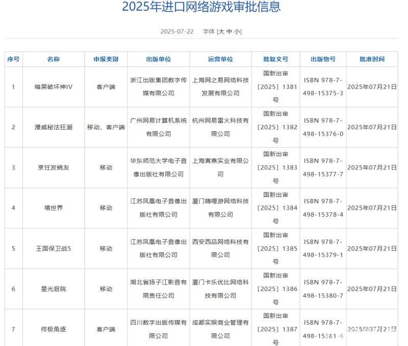The width and height of the screenshot is (408, 346).
Task: Click the 批复文号 column header
Action: (x=275, y=59)
